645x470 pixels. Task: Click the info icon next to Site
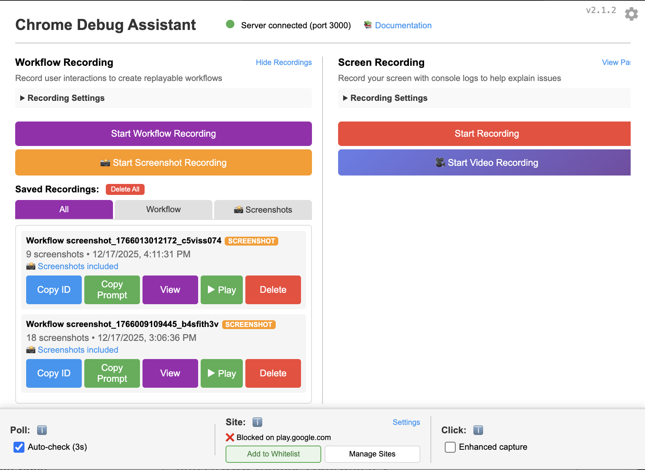[257, 422]
